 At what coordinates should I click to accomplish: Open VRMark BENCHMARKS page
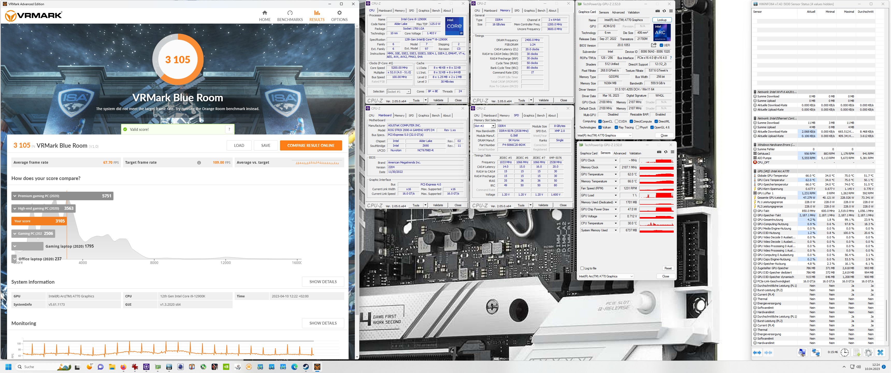(290, 16)
